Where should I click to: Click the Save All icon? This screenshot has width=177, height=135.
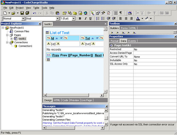click(x=27, y=13)
